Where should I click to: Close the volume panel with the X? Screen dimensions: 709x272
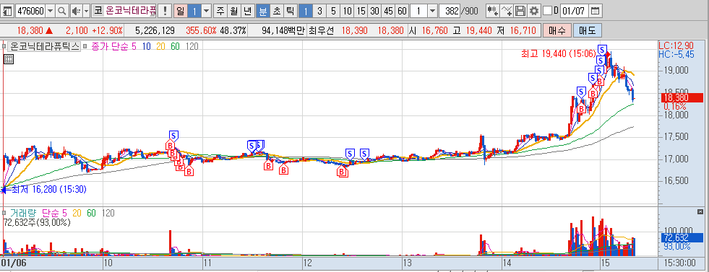(700, 211)
